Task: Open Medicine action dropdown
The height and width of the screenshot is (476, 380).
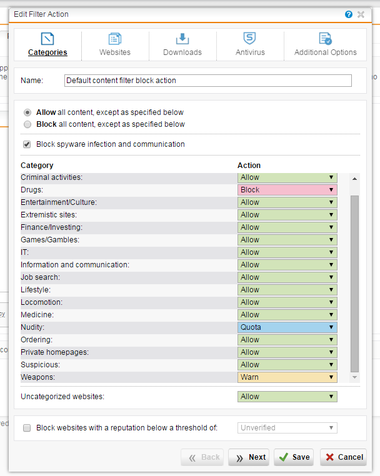Action: pos(287,315)
